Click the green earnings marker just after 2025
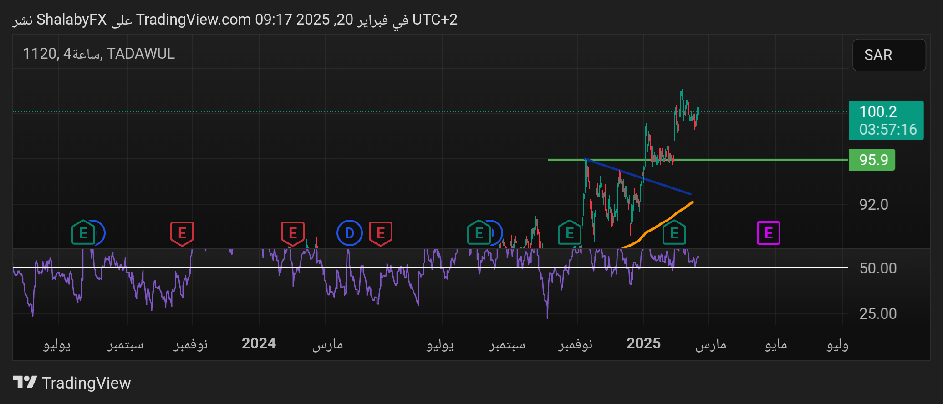This screenshot has width=943, height=404. [674, 233]
